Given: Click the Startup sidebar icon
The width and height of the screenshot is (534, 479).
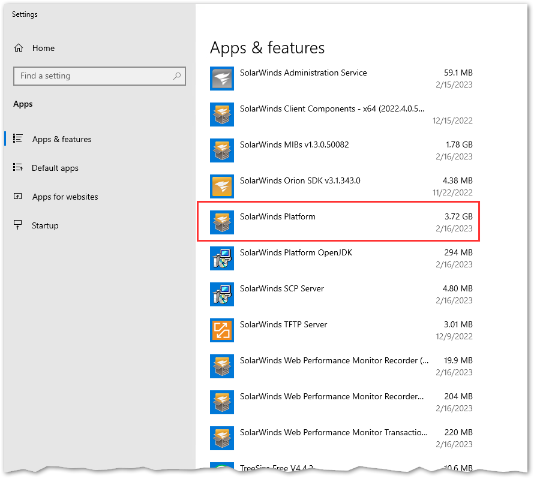Looking at the screenshot, I should [x=18, y=225].
